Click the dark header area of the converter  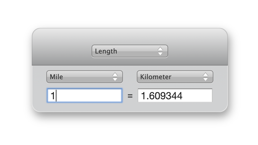pos(61,45)
